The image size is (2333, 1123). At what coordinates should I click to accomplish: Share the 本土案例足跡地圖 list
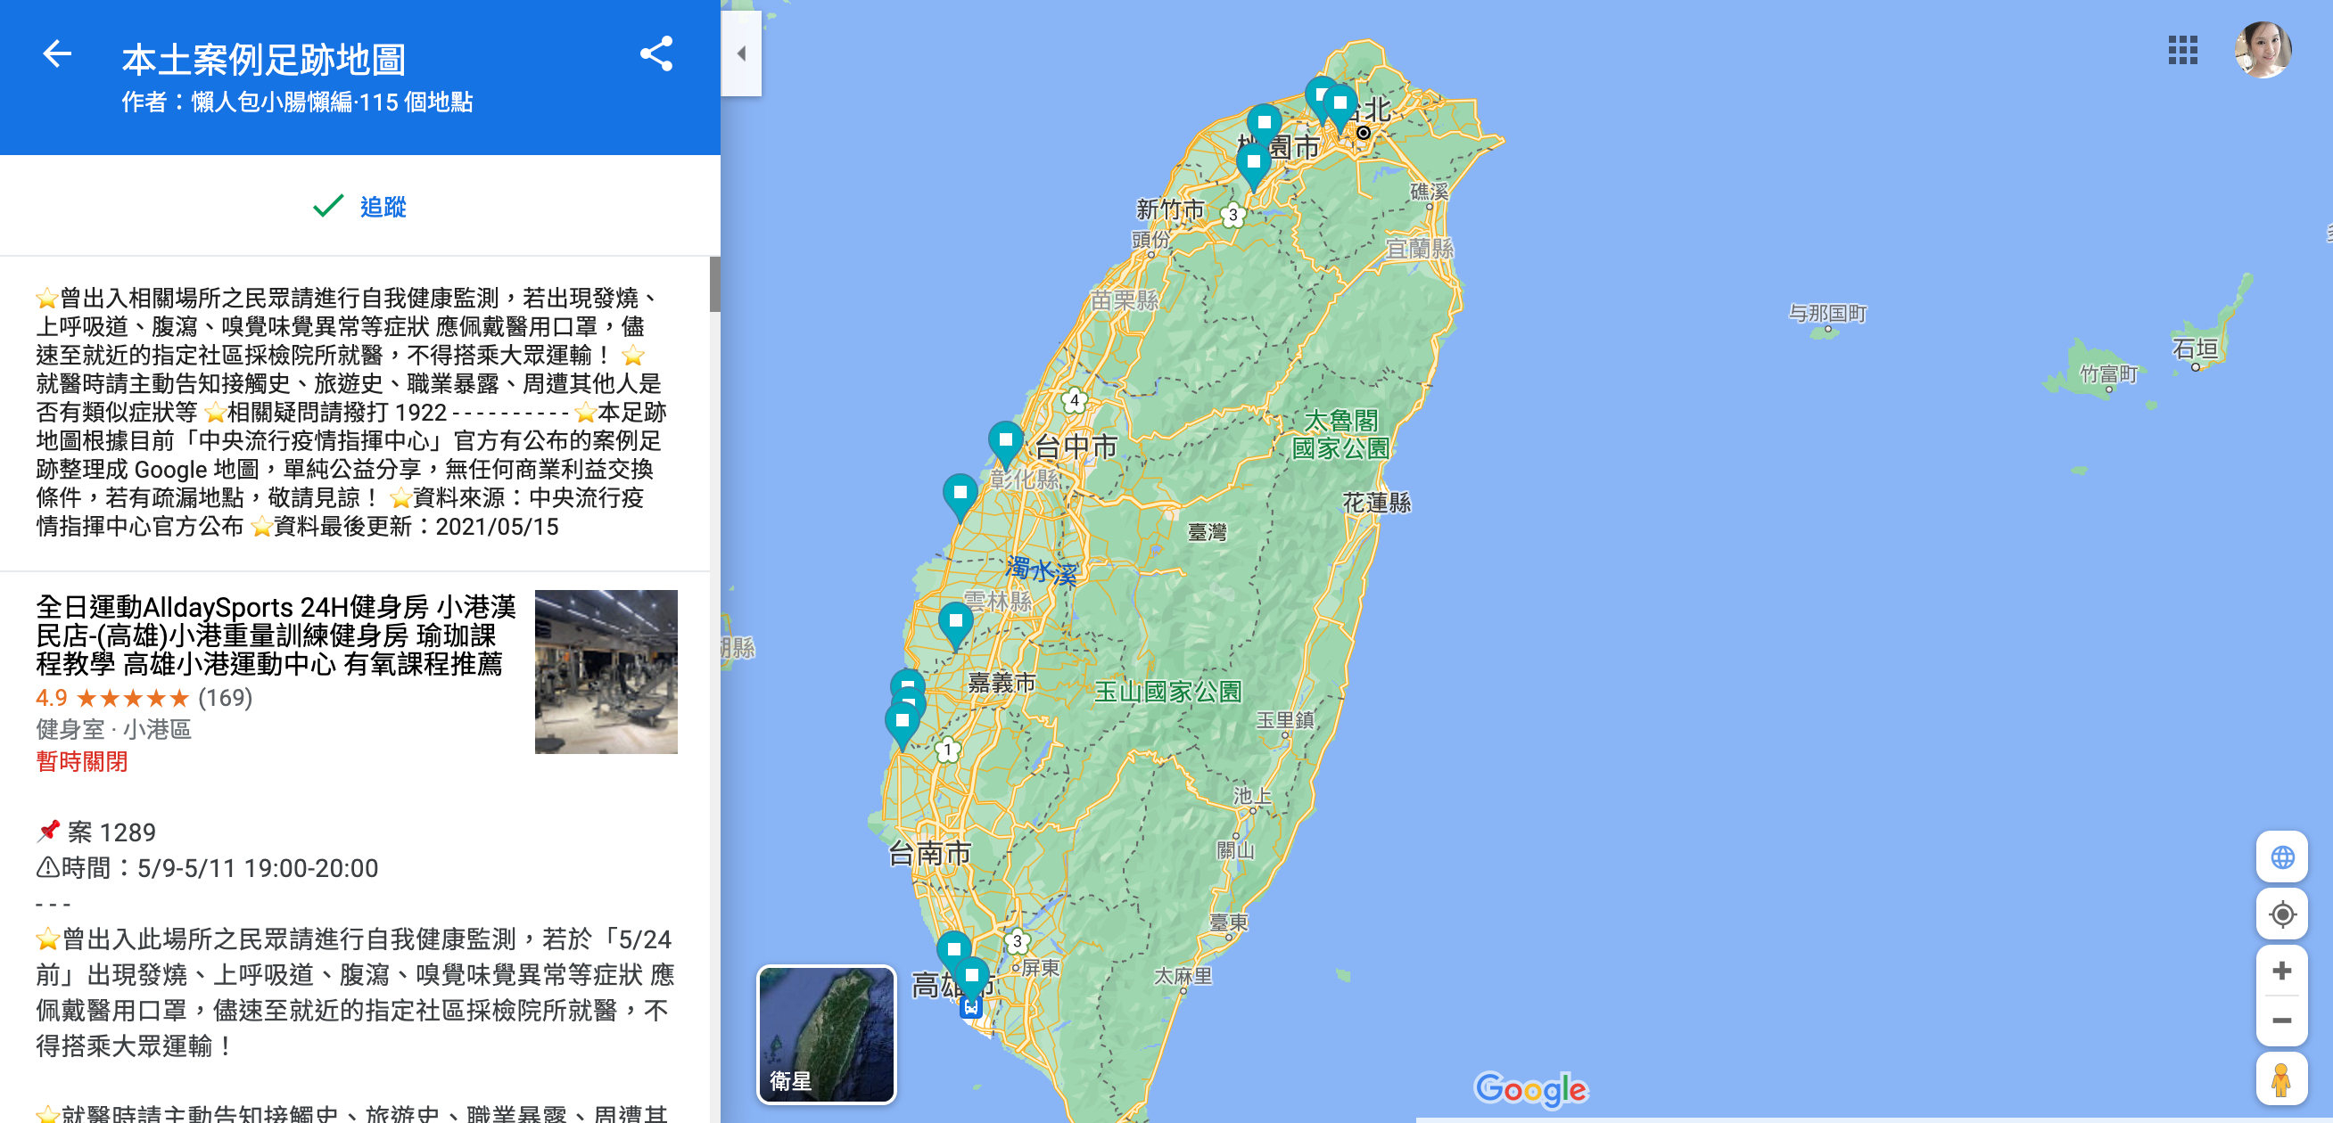point(655,54)
